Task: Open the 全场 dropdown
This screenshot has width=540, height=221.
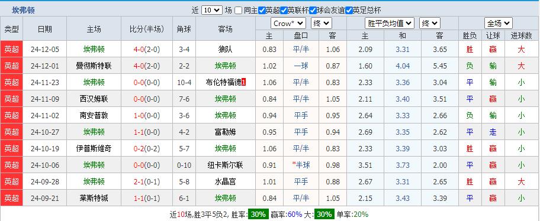Action: (499, 24)
